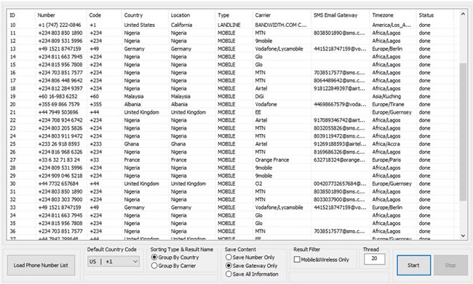Select number +234 803 303 7900
The height and width of the screenshot is (284, 473).
[60, 200]
